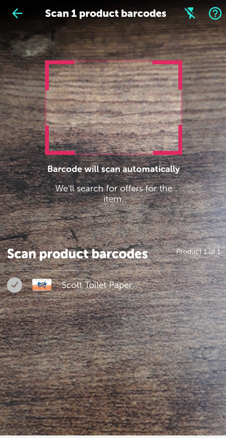Click 'Barcode will scan automatically' text
Screen dimensions: 226x438
(114, 169)
